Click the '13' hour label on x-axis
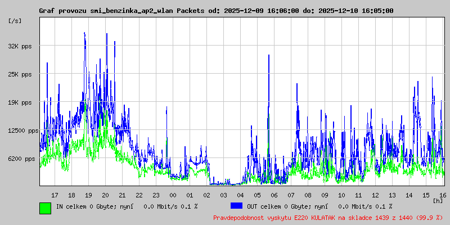The height and width of the screenshot is (225, 450). pos(392,195)
